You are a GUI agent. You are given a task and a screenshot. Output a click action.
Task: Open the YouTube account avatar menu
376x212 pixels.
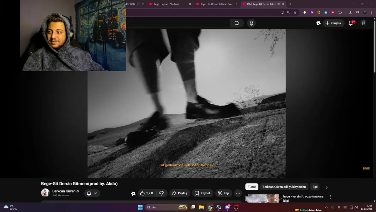pos(363,23)
